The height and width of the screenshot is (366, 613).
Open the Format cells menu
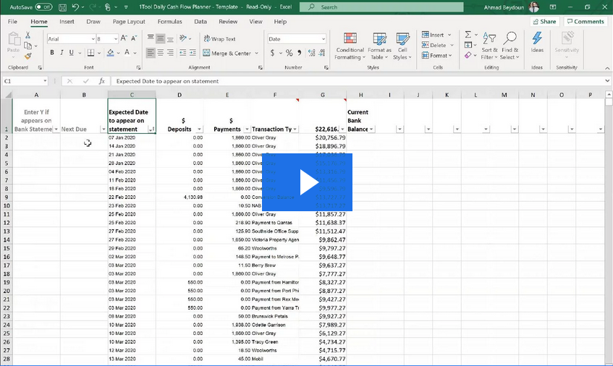436,56
